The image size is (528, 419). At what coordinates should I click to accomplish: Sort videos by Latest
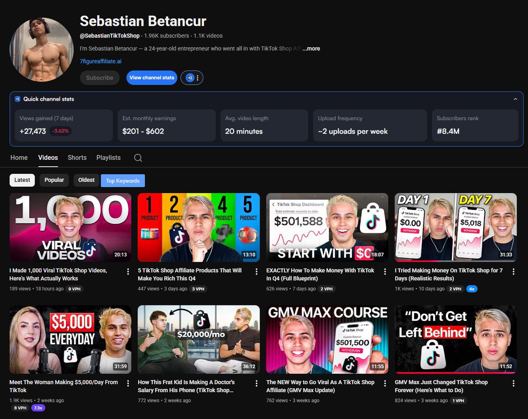22,180
